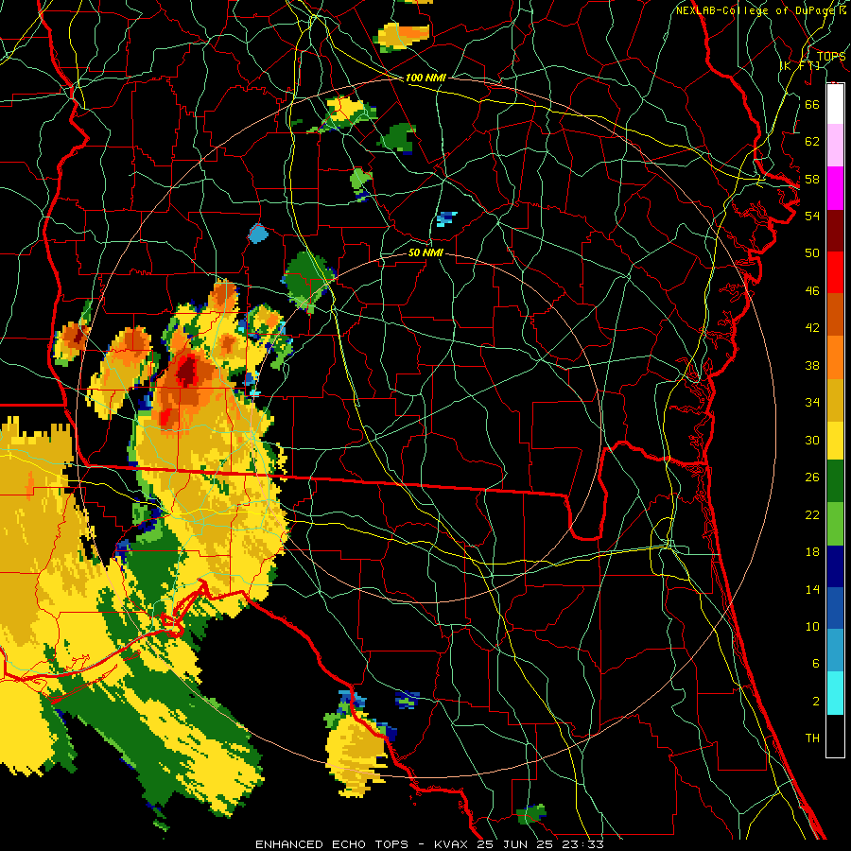Click the magenta legend color swatch
This screenshot has height=851, width=851.
[x=835, y=188]
